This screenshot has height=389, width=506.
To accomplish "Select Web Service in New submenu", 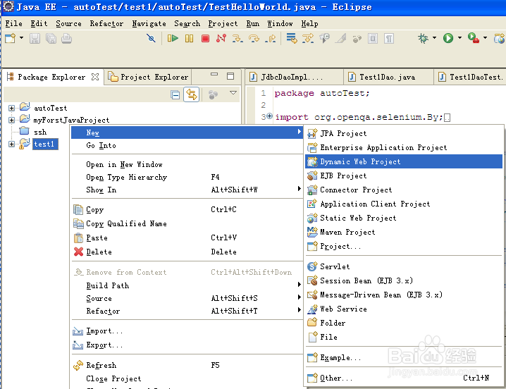I will pyautogui.click(x=403, y=309).
